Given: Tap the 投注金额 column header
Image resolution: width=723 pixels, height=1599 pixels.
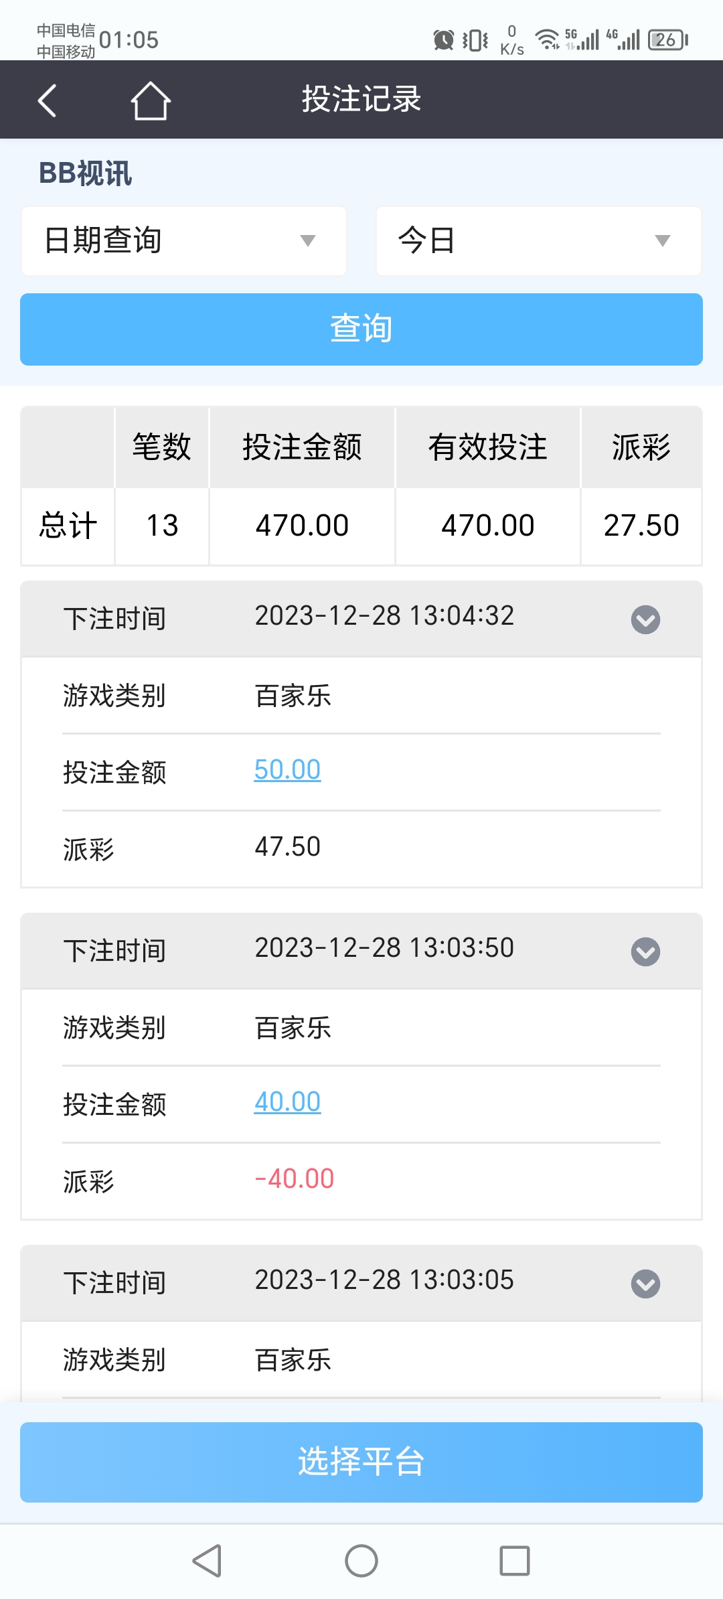Looking at the screenshot, I should (x=302, y=447).
